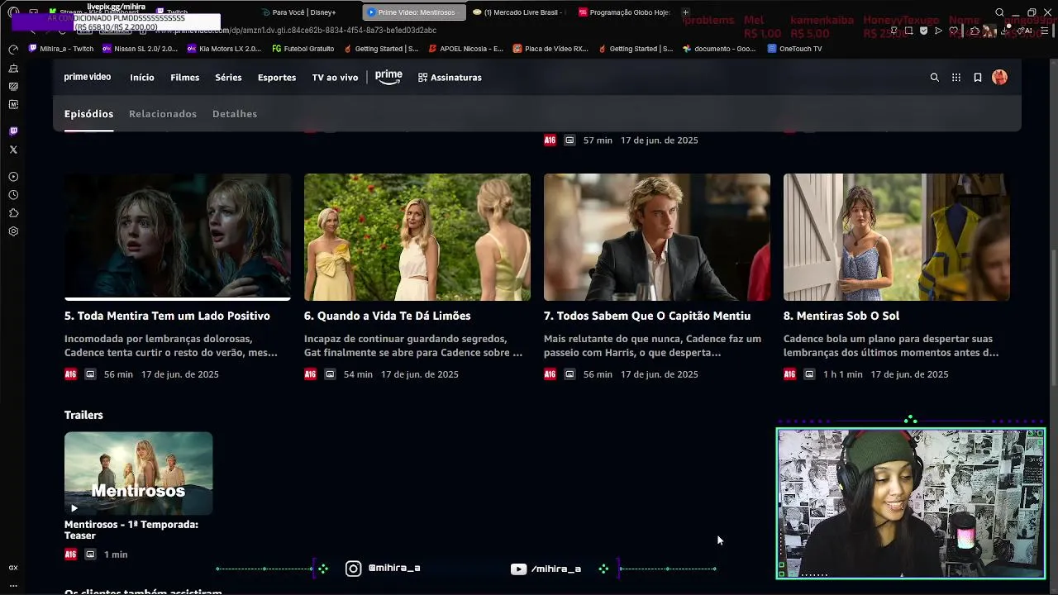Open the X icon in Opera sidebar
Screen dimensions: 1058x595
click(x=13, y=150)
